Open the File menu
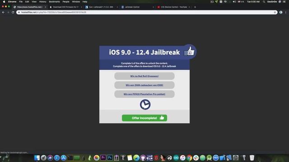 (x=21, y=2)
